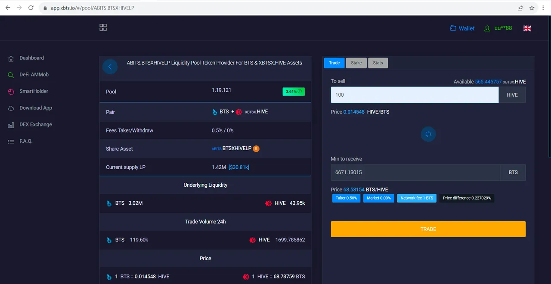Click the BTS icon under Trade Volume 24h
This screenshot has height=284, width=551.
[109, 240]
